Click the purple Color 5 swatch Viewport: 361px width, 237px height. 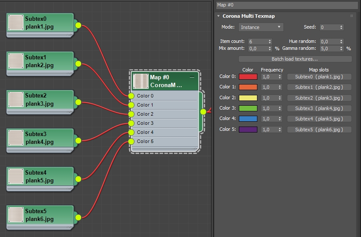(x=248, y=130)
